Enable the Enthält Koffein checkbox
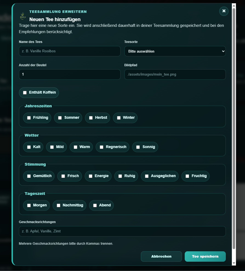Screen dimensions: 245x271 pyautogui.click(x=25, y=93)
